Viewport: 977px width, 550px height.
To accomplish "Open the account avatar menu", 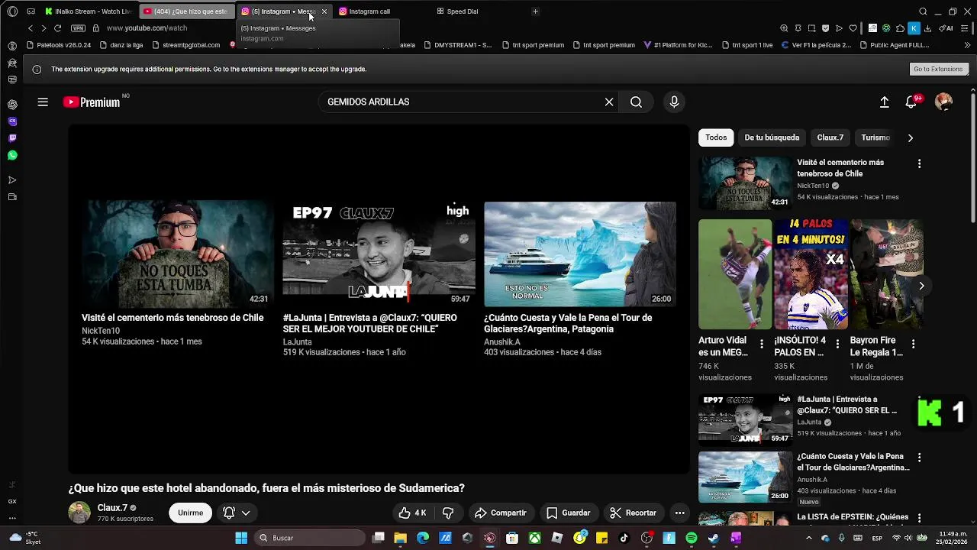I will click(944, 102).
